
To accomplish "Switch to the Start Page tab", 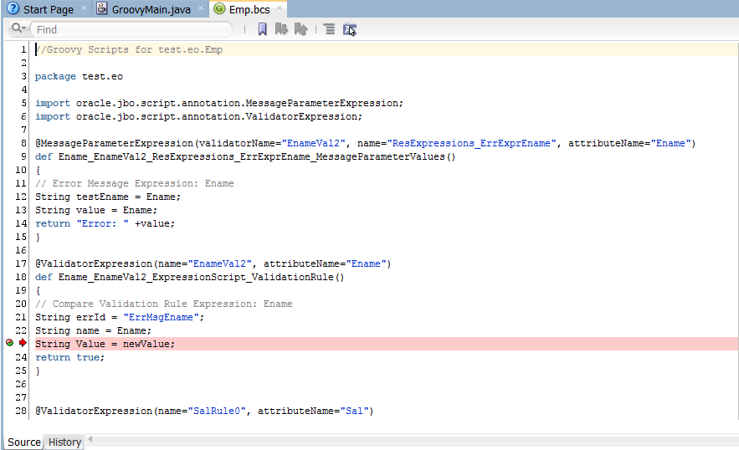I will coord(49,9).
